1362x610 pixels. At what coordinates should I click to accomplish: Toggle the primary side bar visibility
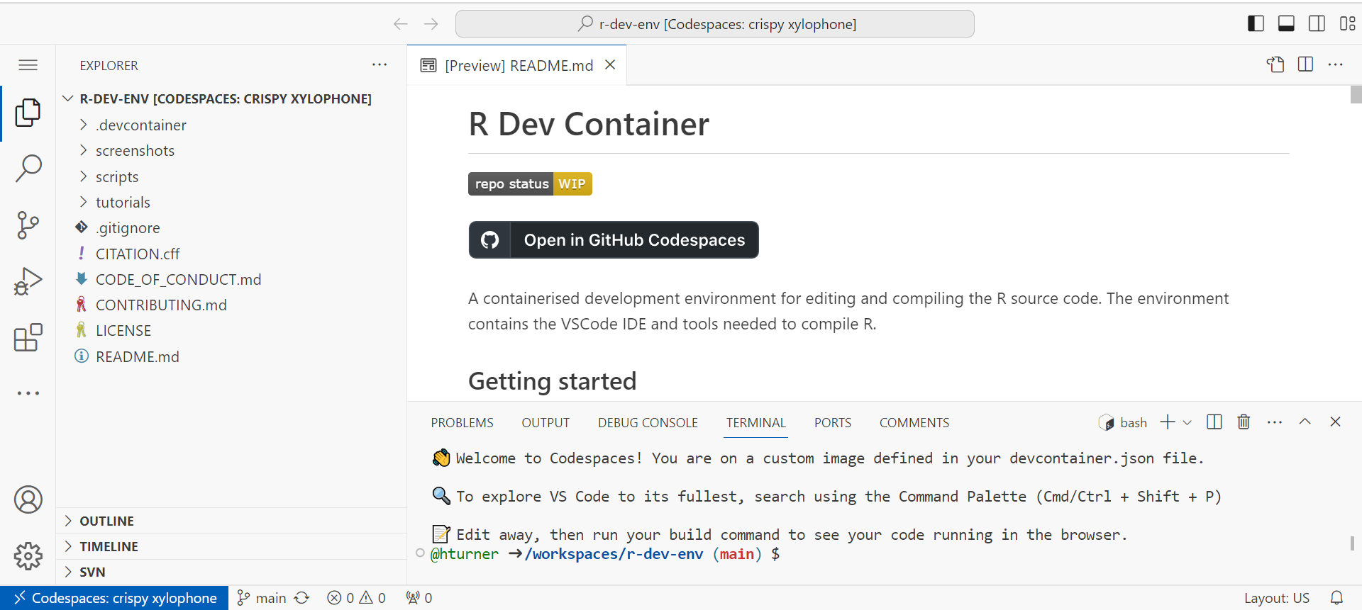click(1256, 24)
